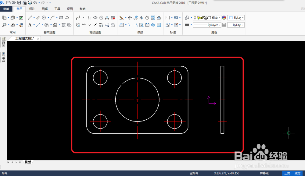Click the Undo arrow icon
Viewport: 305px width, 176px height.
click(x=35, y=2)
